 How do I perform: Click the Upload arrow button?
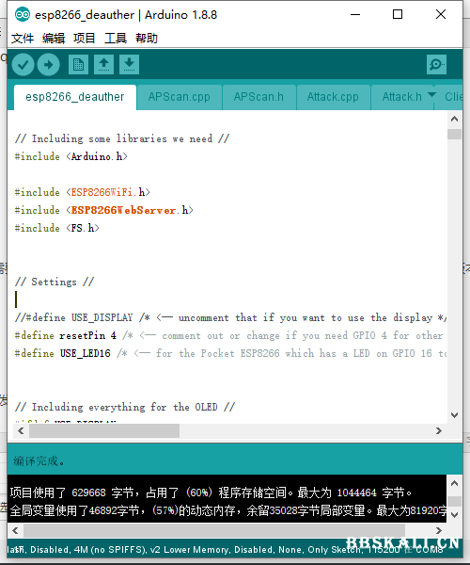pyautogui.click(x=49, y=65)
